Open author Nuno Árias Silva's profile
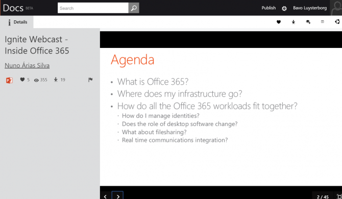 point(27,65)
